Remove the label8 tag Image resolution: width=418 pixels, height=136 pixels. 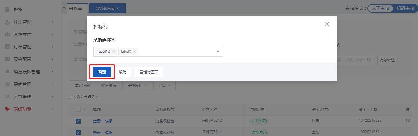(135, 52)
